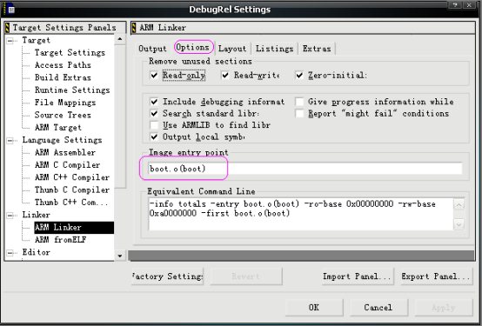The image size is (482, 326).
Task: Click up arrow of Equivalent Command Line scrollbar
Action: [x=459, y=204]
